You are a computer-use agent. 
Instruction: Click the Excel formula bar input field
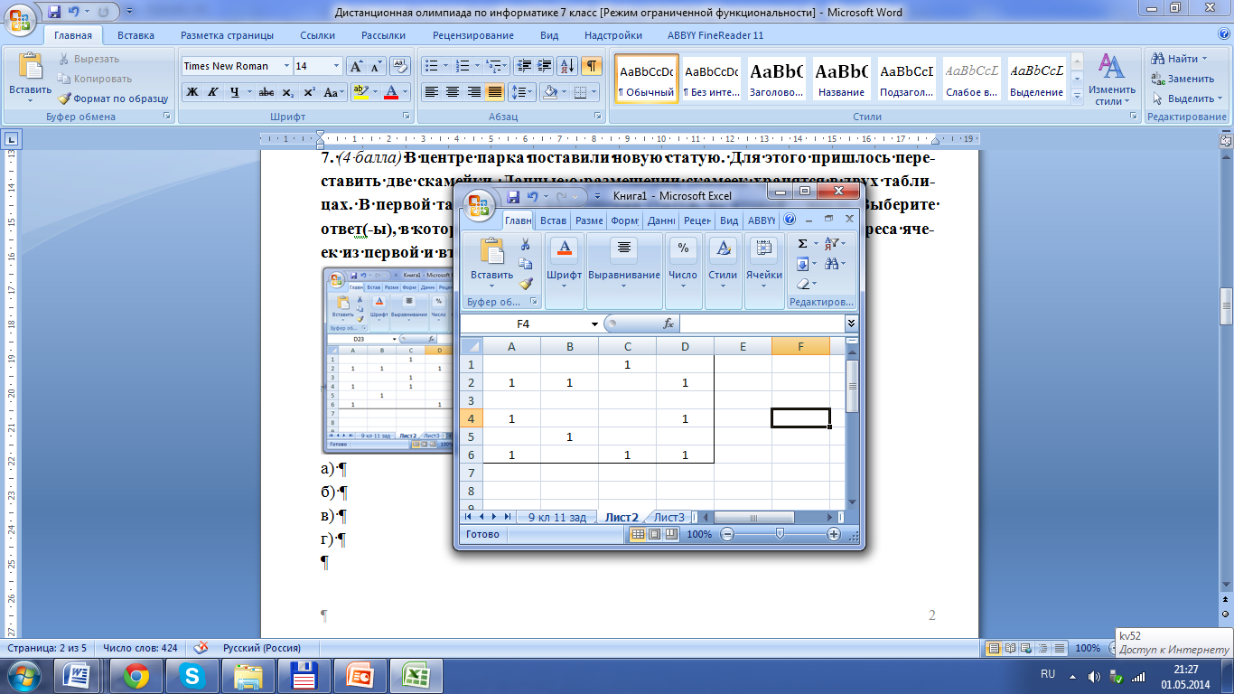(762, 324)
